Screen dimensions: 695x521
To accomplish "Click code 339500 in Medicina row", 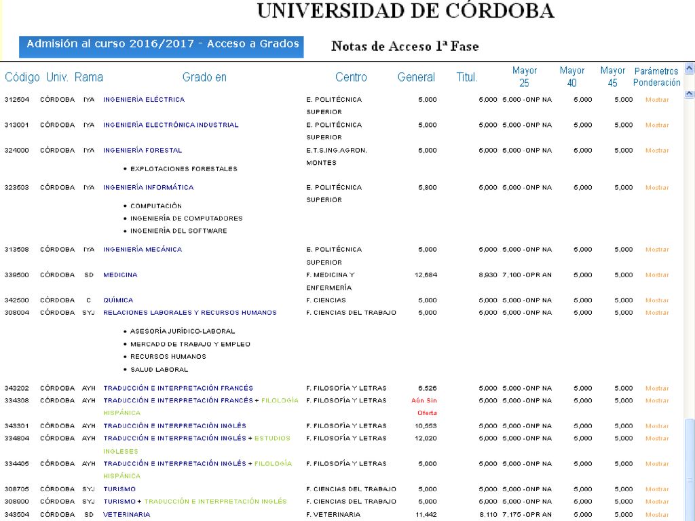I will pos(17,275).
